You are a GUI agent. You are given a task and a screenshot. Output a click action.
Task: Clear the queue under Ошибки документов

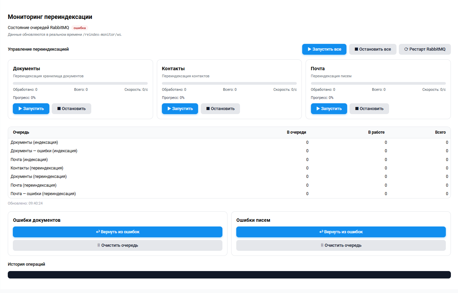(x=118, y=245)
